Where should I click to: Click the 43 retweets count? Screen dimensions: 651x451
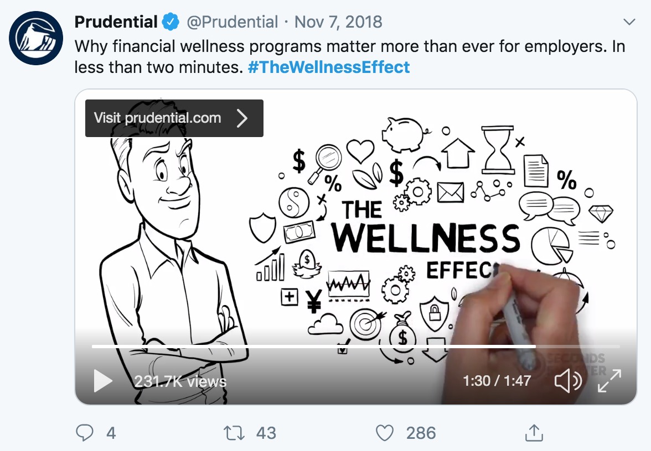coord(266,433)
